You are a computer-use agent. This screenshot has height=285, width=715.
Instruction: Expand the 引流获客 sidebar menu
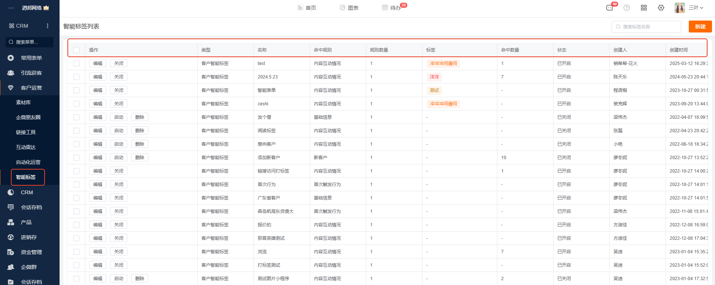[x=31, y=73]
